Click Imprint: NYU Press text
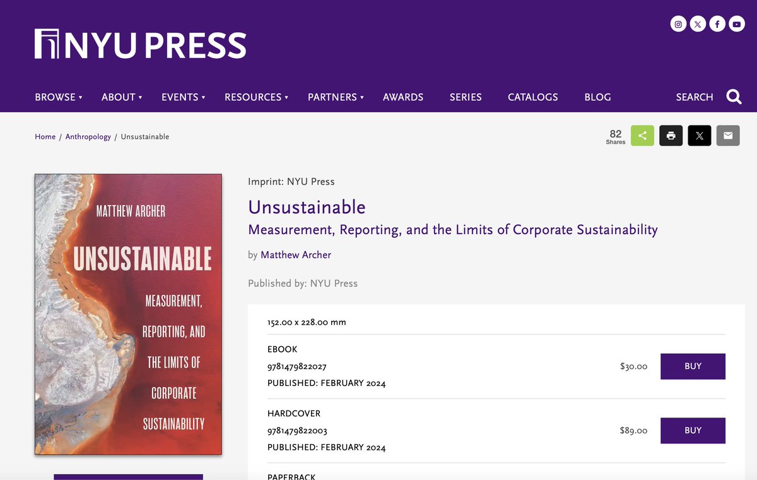The height and width of the screenshot is (480, 757). pos(291,182)
